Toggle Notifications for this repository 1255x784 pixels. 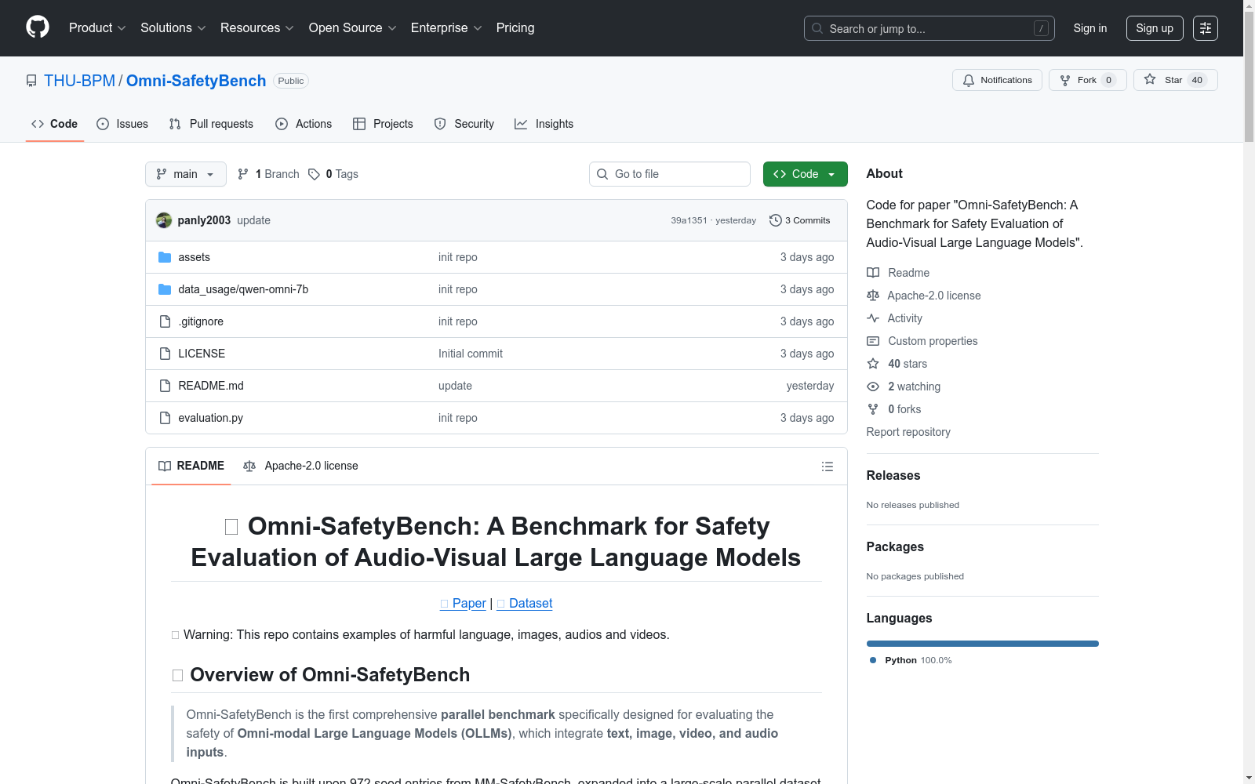pyautogui.click(x=997, y=80)
